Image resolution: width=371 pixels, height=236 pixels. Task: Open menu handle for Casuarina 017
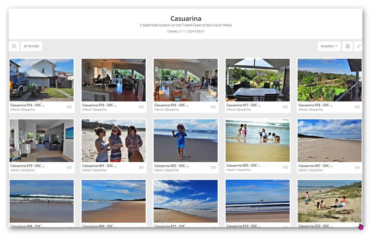pyautogui.click(x=285, y=107)
